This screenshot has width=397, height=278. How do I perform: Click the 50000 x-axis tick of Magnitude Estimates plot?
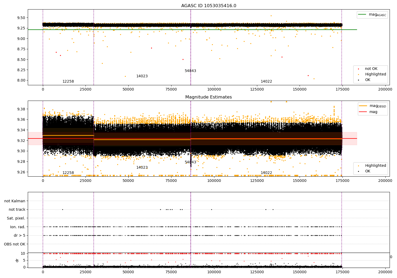point(128,181)
